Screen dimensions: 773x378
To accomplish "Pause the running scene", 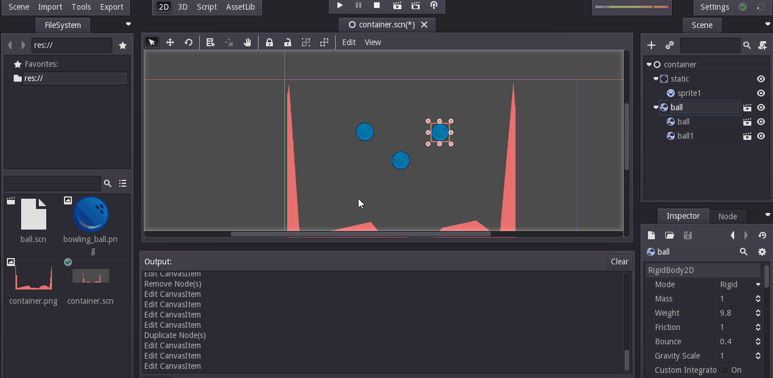I will [x=359, y=6].
